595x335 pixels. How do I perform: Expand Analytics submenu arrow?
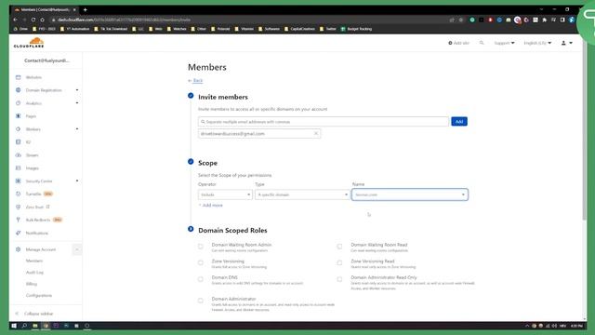[77, 103]
